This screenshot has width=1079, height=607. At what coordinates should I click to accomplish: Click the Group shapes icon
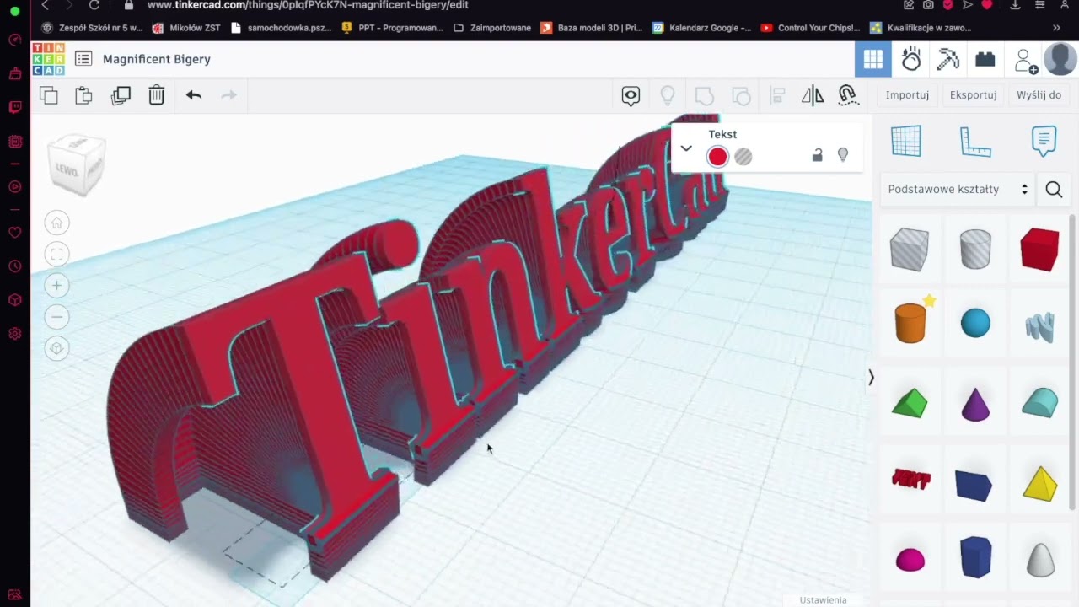click(x=704, y=95)
